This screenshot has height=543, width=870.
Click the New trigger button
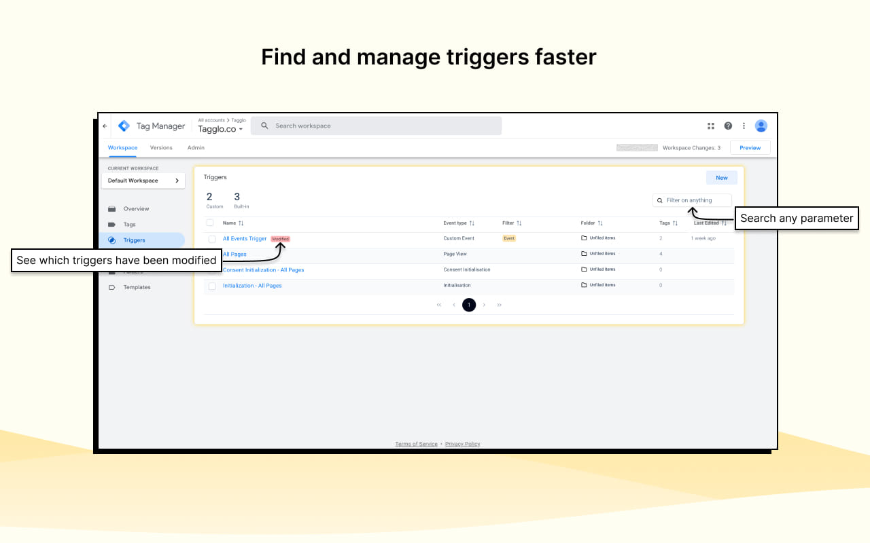tap(721, 177)
